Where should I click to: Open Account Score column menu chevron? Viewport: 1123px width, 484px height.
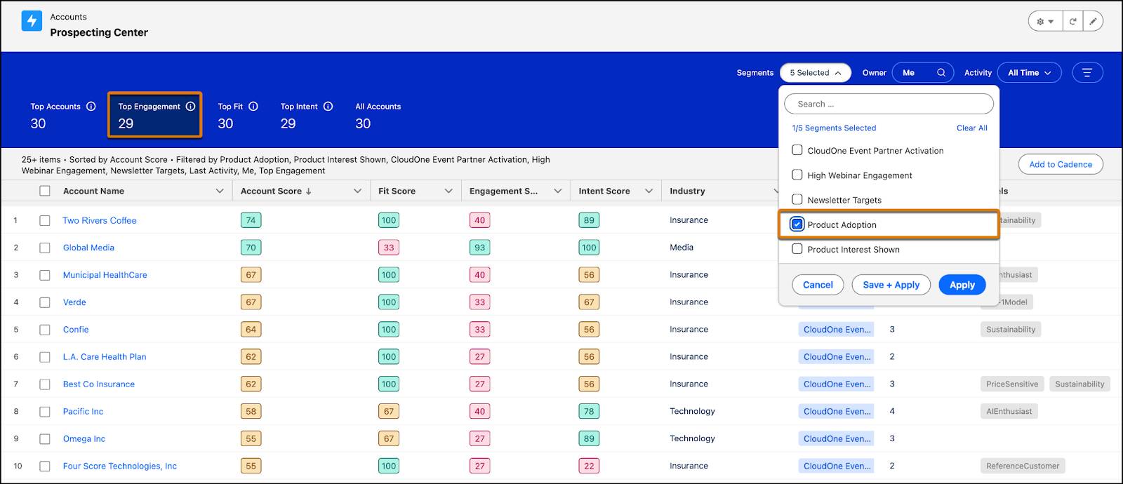[357, 191]
